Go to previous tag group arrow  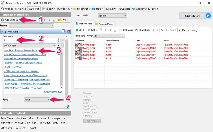pos(58,45)
